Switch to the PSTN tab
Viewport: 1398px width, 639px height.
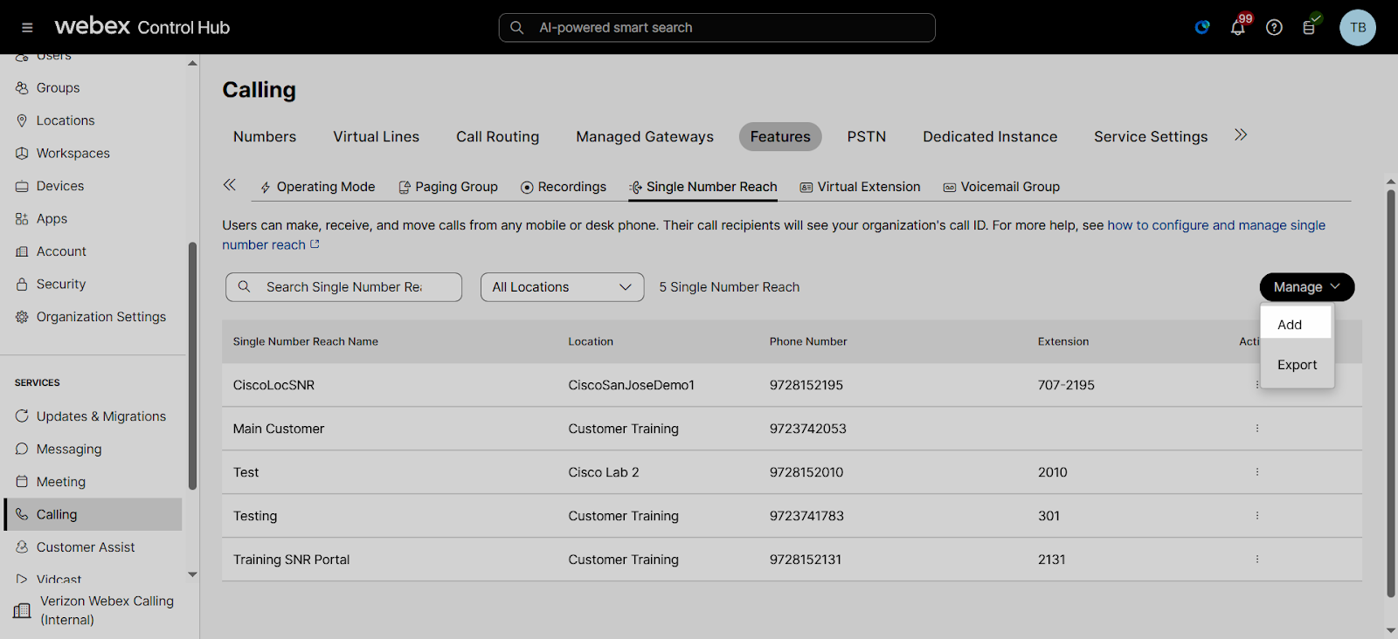(x=867, y=136)
